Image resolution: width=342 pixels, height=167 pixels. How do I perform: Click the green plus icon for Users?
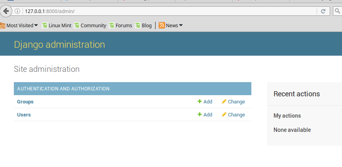[x=199, y=114]
